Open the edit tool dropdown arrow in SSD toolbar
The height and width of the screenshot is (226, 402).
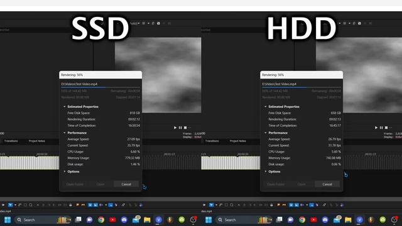(15, 205)
